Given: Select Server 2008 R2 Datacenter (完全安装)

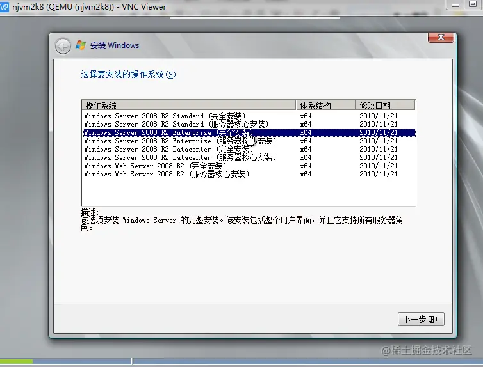Looking at the screenshot, I should click(x=249, y=149).
